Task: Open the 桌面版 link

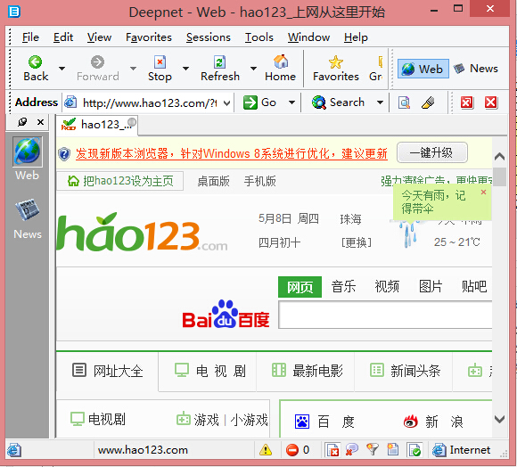Action: coord(213,181)
